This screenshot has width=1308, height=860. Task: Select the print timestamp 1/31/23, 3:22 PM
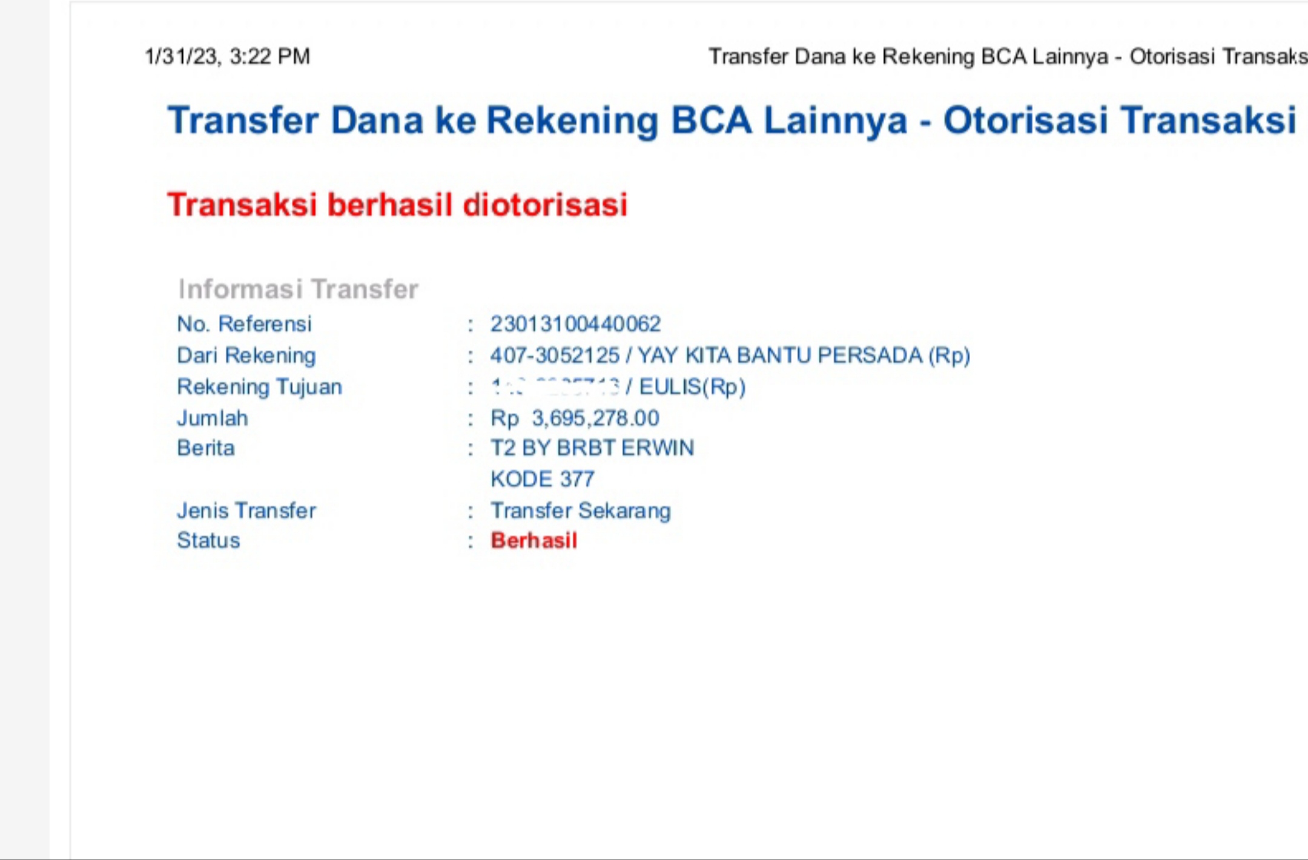(227, 56)
